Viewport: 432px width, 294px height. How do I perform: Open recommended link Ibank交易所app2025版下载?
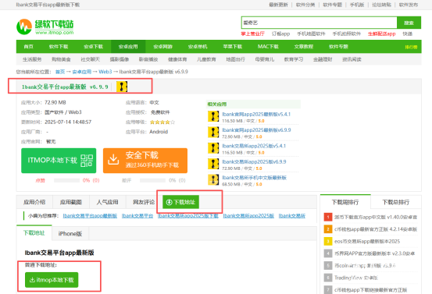point(188,216)
